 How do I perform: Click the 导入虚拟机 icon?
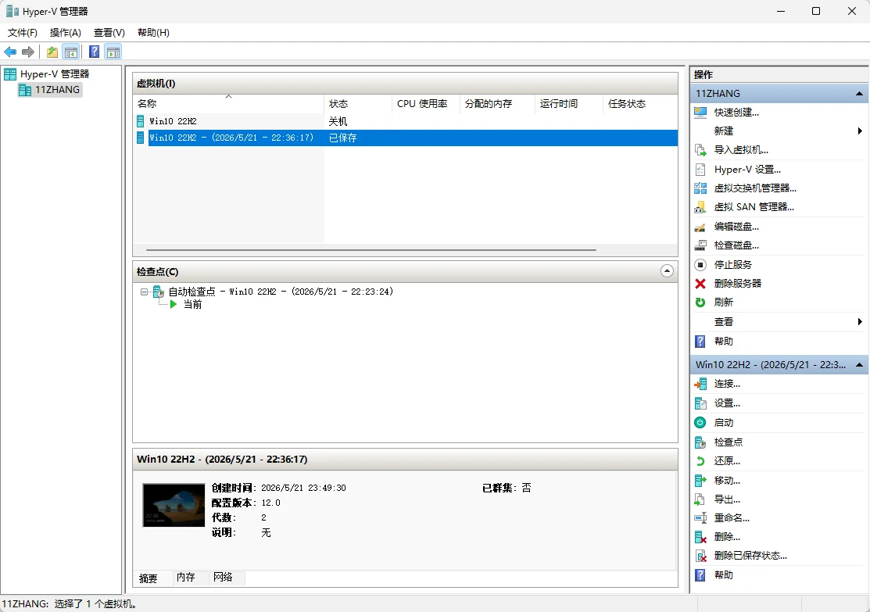point(700,150)
